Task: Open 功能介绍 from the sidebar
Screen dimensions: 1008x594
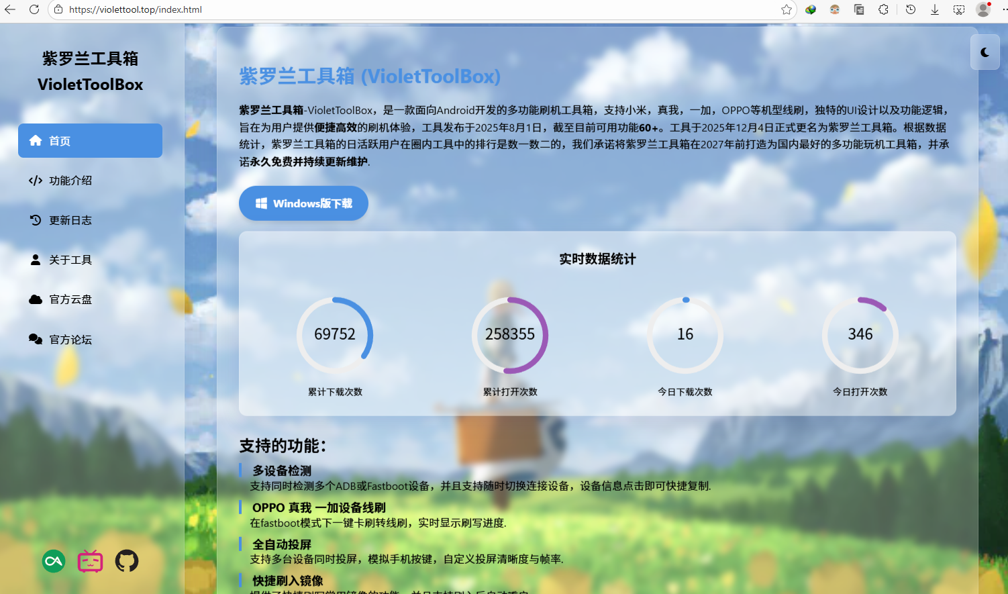Action: point(70,181)
